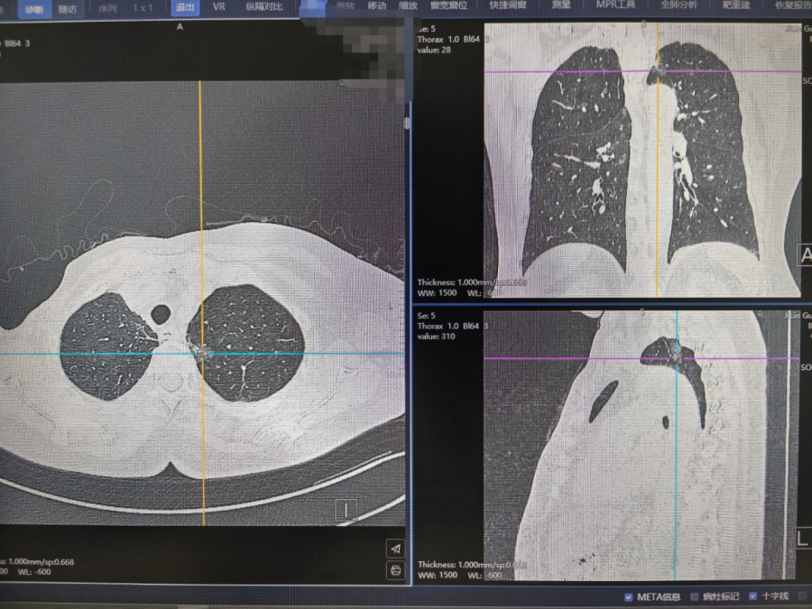Enable the 病灶标记 lesion marker checkbox
The image size is (812, 609).
[695, 597]
